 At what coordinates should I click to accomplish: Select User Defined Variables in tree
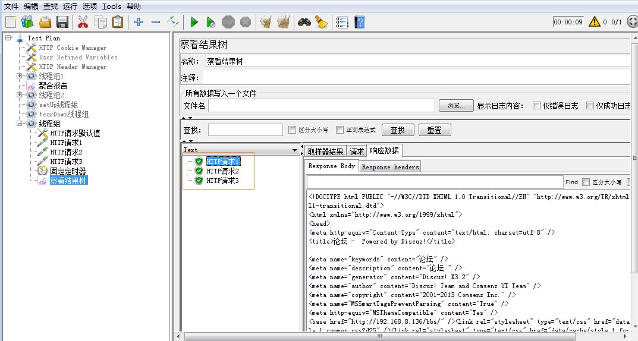[78, 57]
